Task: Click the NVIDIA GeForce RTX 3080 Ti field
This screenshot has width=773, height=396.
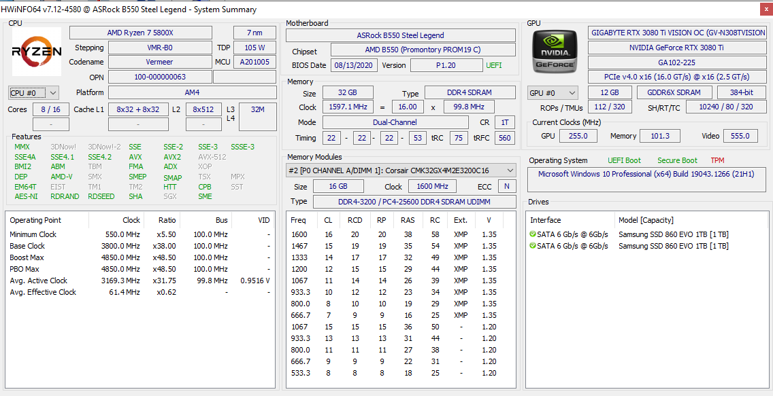Action: point(677,48)
